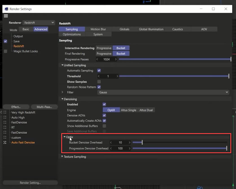
Task: Click the Render Setting... button
Action: [30, 183]
